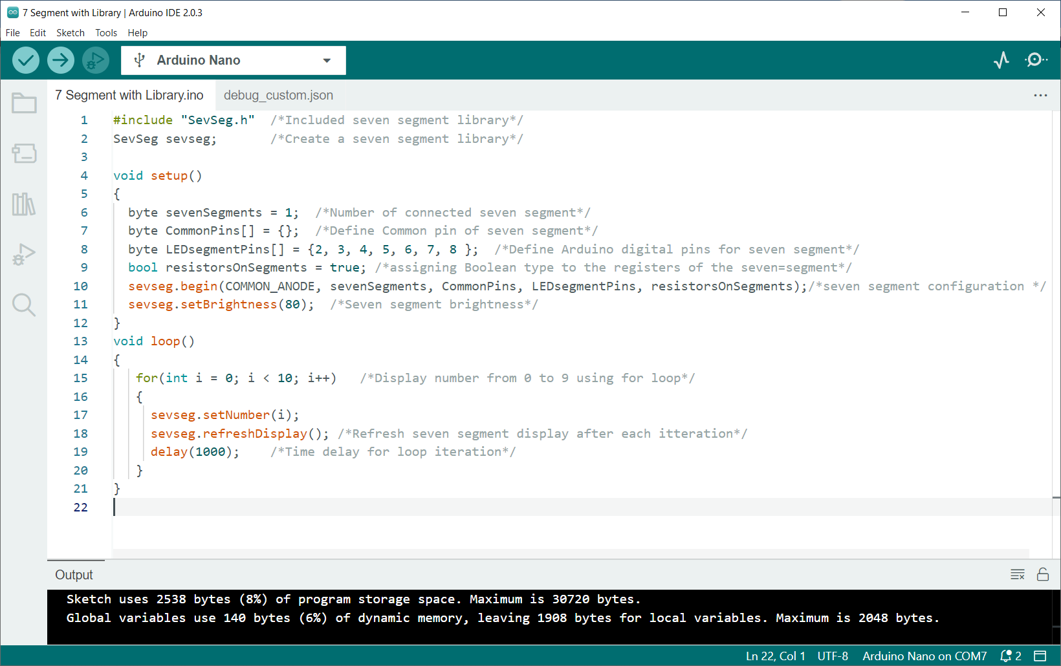Open the Boards Manager sidebar

tap(24, 153)
